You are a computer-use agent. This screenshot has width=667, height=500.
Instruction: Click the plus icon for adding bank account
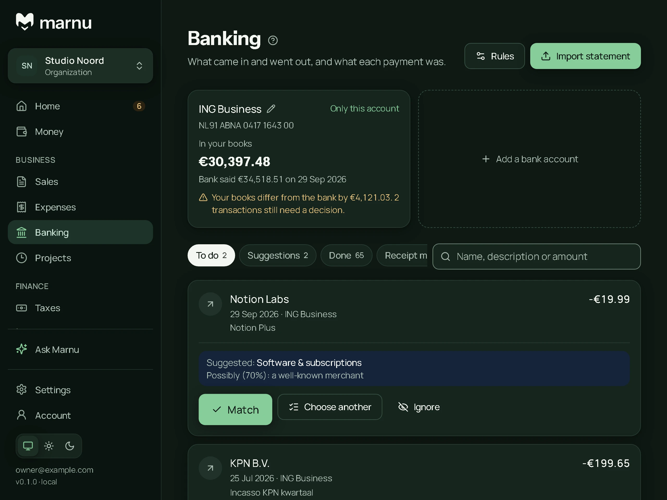pos(486,159)
